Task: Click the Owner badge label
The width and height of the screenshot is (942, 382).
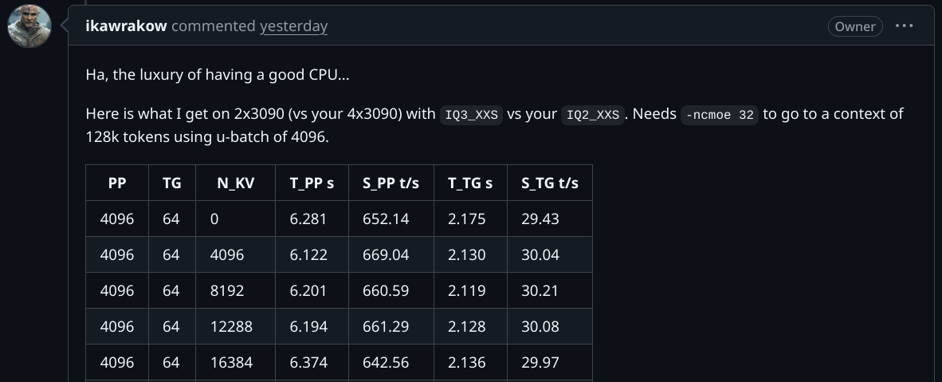Action: point(855,26)
